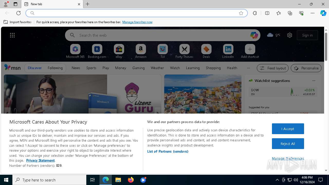Viewport: 329px width, 185px height.
Task: Click Copilot icon in web search box
Action: 254,35
